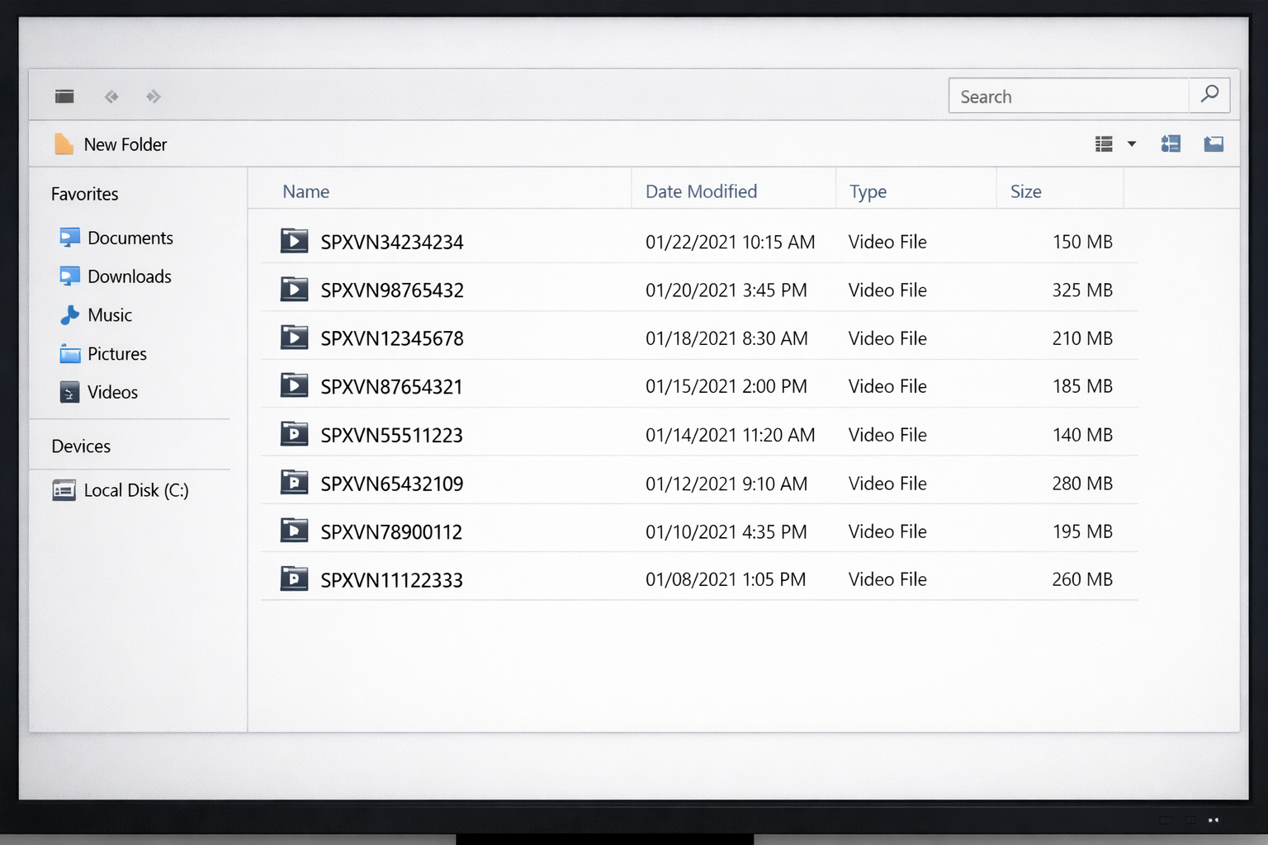Type in the Search field

tap(1068, 97)
